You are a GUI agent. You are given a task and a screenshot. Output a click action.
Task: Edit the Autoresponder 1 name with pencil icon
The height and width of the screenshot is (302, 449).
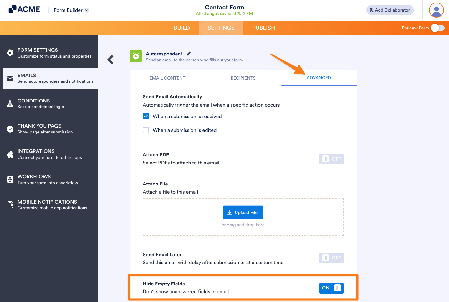coord(189,53)
